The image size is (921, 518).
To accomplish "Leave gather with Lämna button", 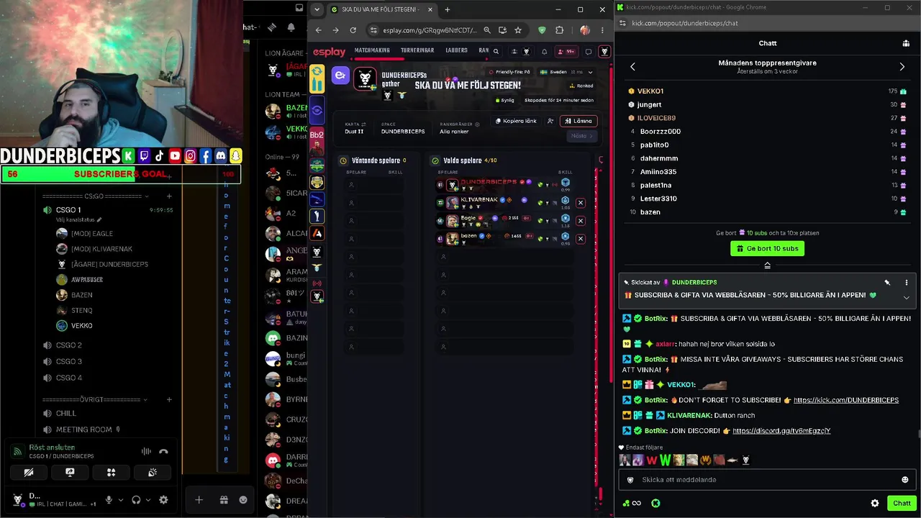I will click(579, 121).
